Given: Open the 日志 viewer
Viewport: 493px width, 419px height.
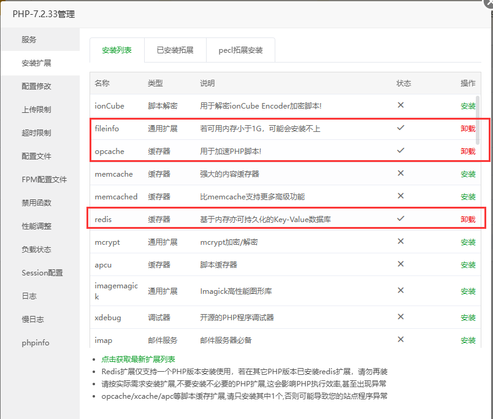Looking at the screenshot, I should [x=30, y=296].
